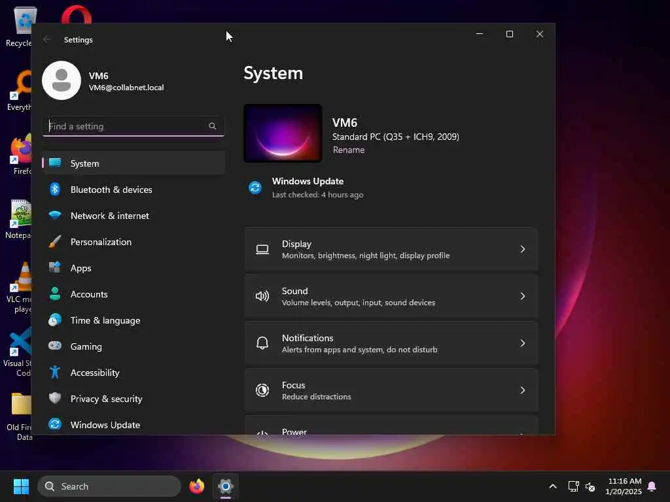Go to Accounts settings
Viewport: 670px width, 502px height.
pyautogui.click(x=133, y=293)
